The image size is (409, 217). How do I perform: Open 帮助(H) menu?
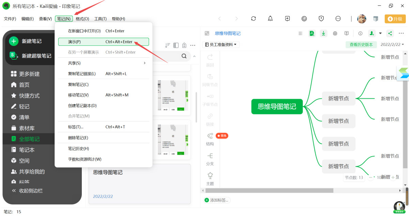[x=118, y=19]
